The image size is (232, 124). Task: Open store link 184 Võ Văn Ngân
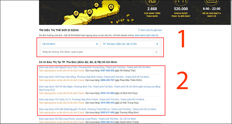click(x=99, y=88)
